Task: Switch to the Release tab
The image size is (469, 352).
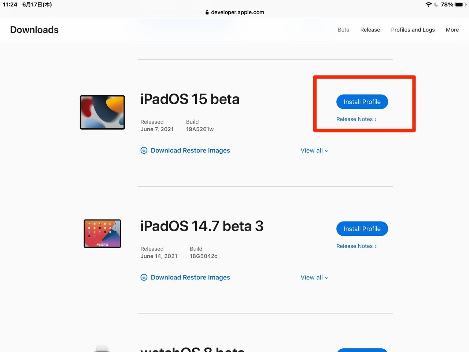Action: click(370, 30)
